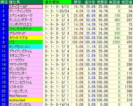Screen dimensions: 133x106
Task: Click the 単回値 column header
Action: [115, 2]
